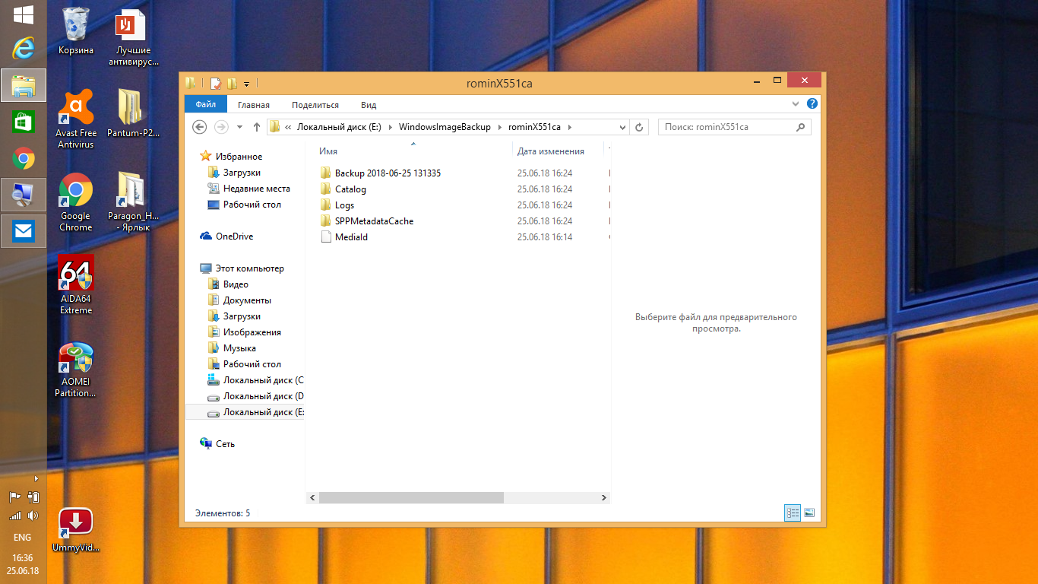
Task: Show hidden path items with double chevron
Action: [x=288, y=127]
